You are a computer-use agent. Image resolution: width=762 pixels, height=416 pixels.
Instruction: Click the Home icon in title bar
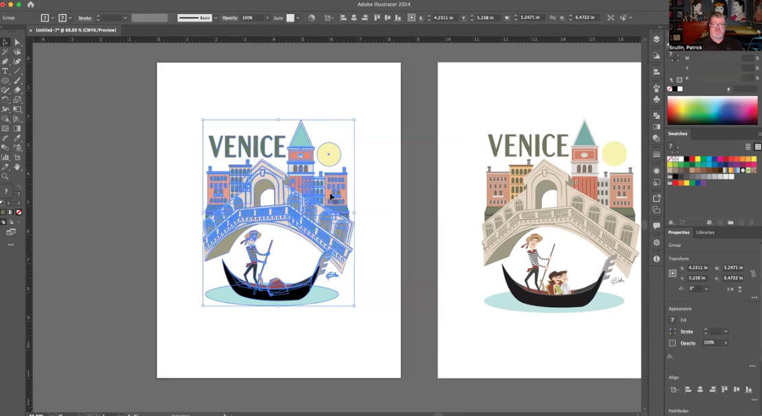30,5
